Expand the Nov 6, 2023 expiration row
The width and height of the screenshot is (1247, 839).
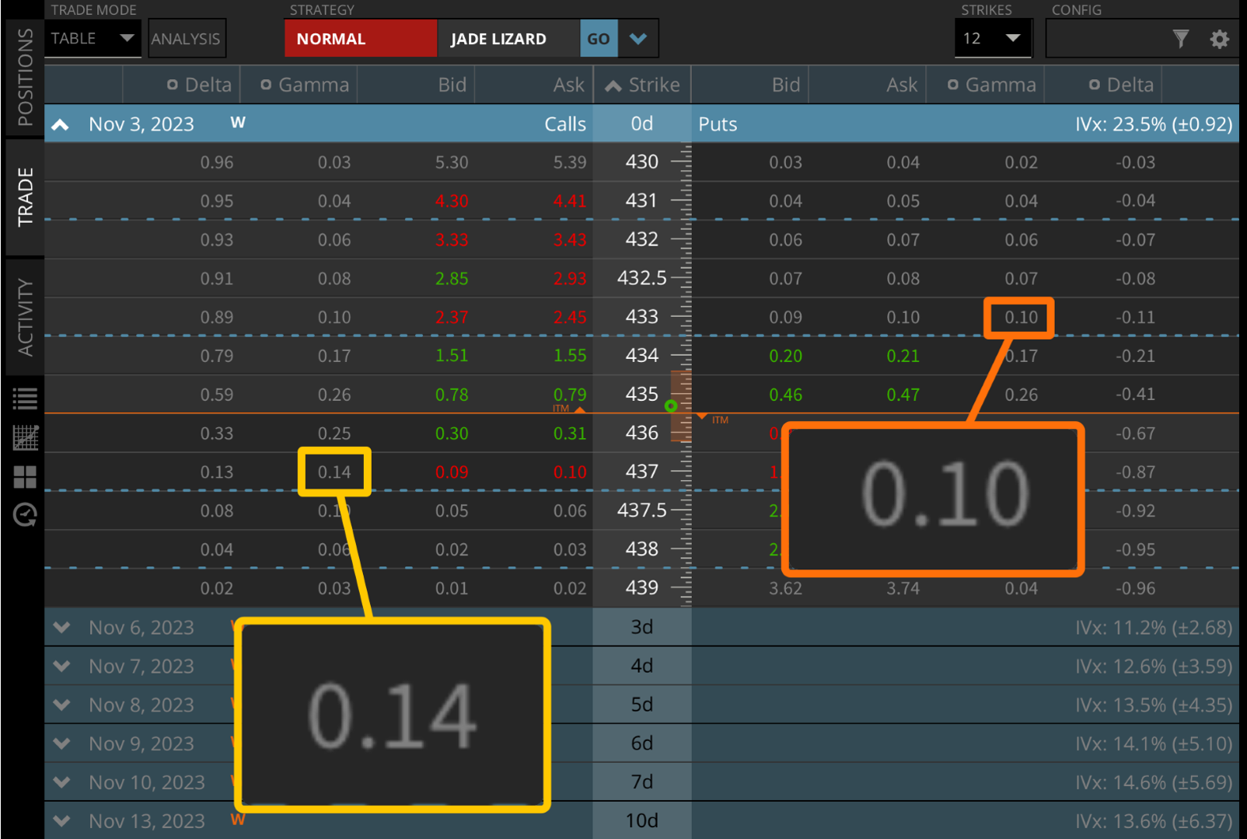point(61,627)
